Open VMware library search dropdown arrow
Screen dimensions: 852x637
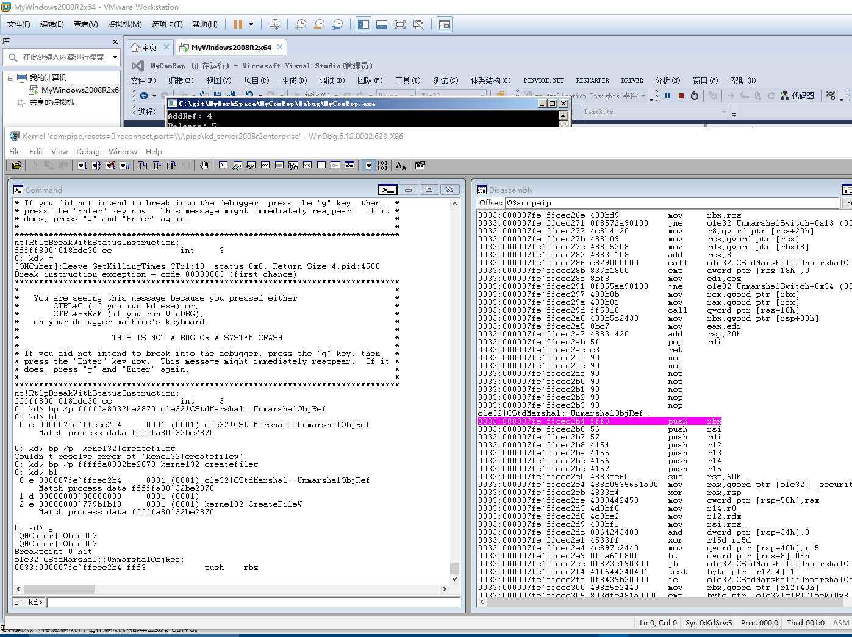[115, 57]
